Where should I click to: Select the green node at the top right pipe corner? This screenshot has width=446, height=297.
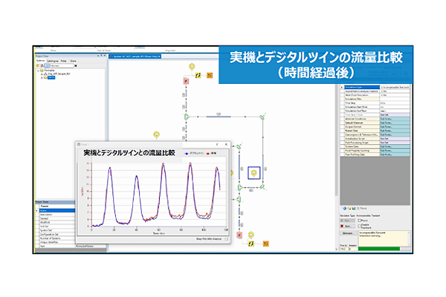click(262, 117)
